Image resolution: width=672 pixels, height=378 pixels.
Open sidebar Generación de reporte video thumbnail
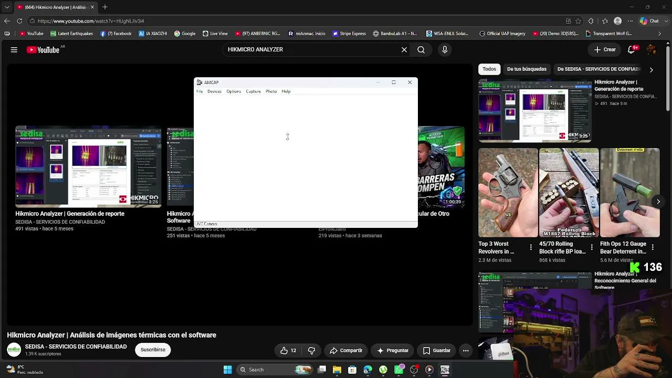point(535,111)
